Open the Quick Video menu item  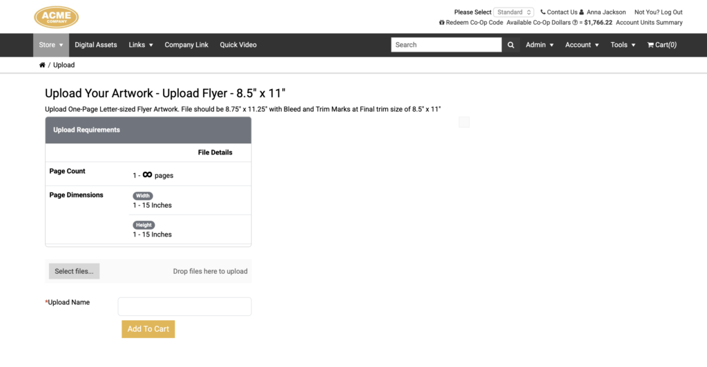[x=238, y=45]
